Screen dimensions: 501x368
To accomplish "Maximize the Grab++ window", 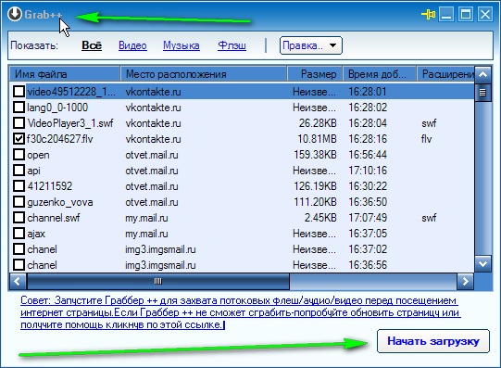I will click(x=466, y=15).
